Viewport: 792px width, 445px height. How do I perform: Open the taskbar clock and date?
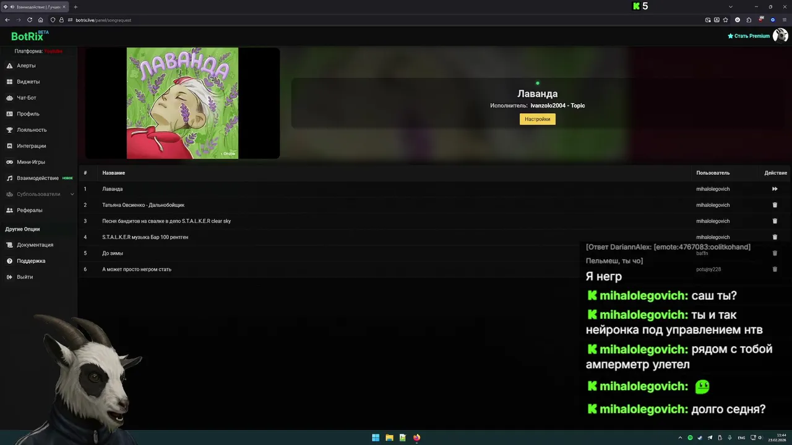(777, 438)
